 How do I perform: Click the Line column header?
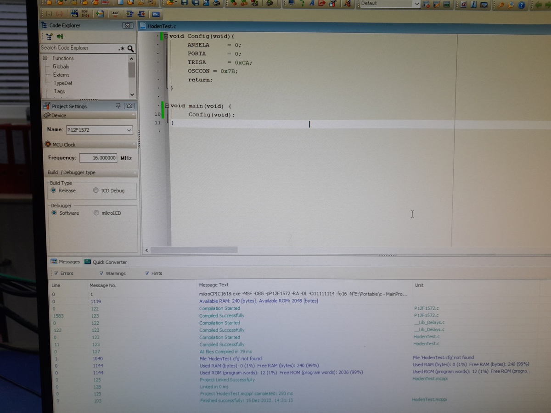pos(56,285)
